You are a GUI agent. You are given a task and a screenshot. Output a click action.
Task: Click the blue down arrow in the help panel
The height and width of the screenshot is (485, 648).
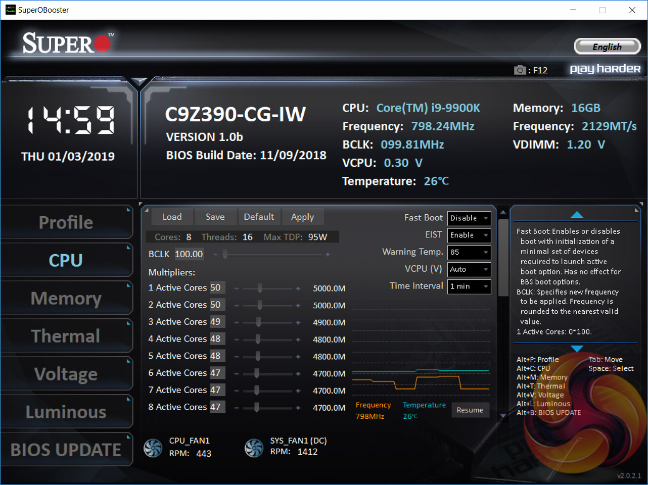coord(577,349)
